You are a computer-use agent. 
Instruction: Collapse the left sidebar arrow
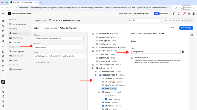[29, 107]
